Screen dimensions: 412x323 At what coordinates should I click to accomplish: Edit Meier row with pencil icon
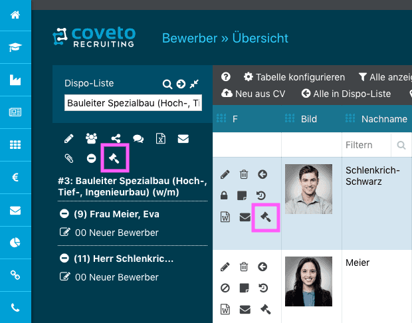[x=225, y=267]
